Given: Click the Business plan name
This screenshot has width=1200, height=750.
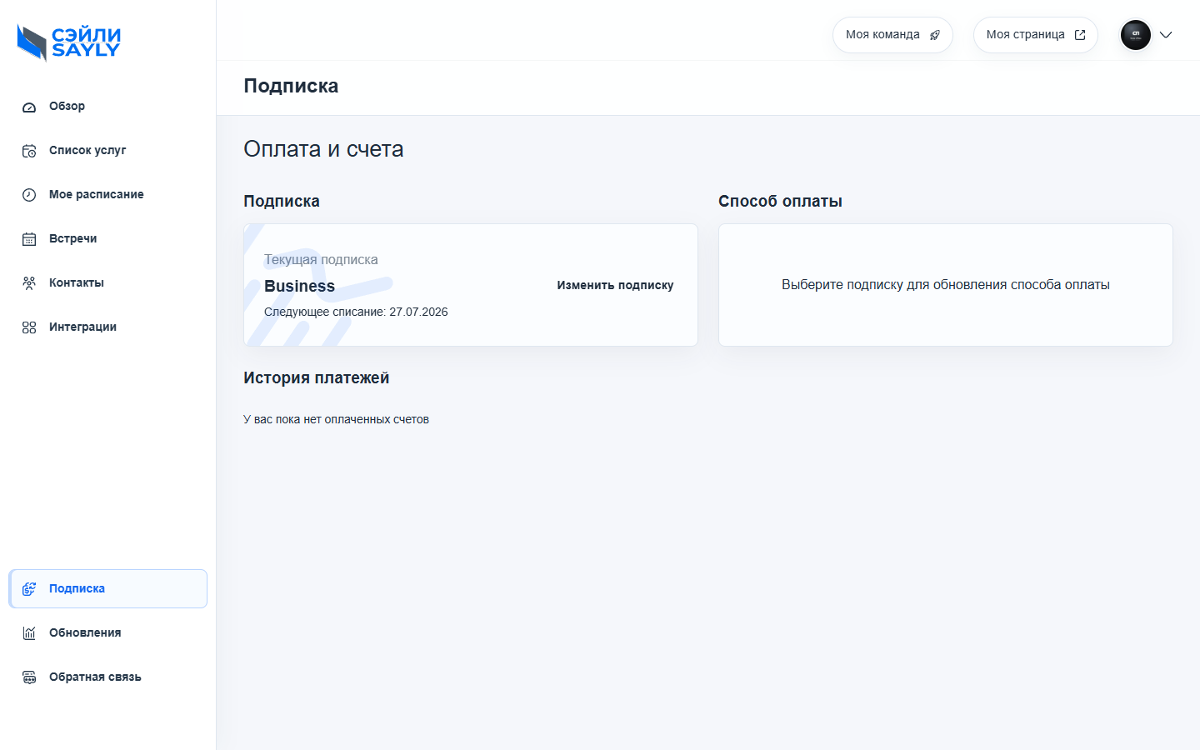Looking at the screenshot, I should (x=300, y=286).
